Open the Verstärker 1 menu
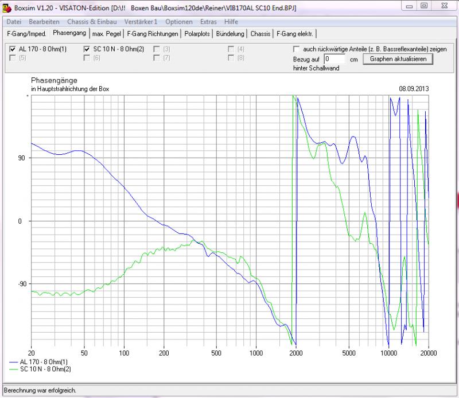The height and width of the screenshot is (398, 459). (x=141, y=21)
